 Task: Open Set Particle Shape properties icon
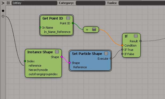pyautogui.click(x=106, y=54)
